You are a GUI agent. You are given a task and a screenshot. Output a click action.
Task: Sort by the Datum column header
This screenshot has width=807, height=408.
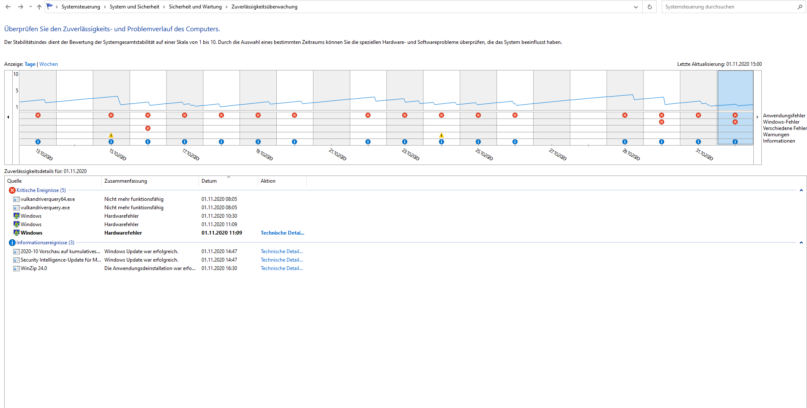pos(228,181)
